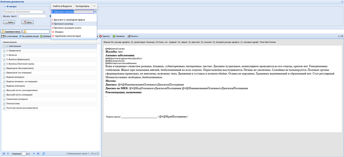Viewport: 344px width, 157px height.
Task: Click the Удалить toolbar button
Action: (105, 36)
